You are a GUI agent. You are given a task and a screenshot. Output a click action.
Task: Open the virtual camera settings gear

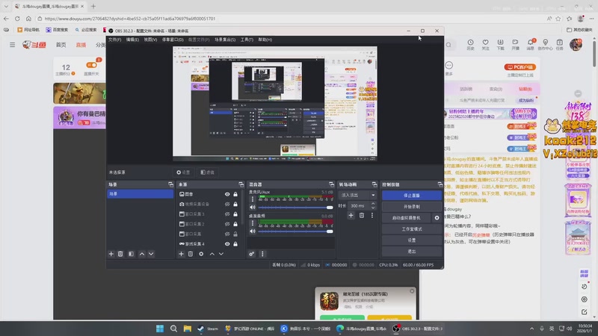437,218
